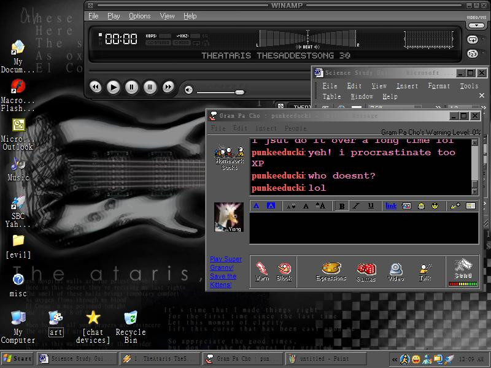Start a Talk session
Screen dimensions: 491x368
(x=425, y=272)
